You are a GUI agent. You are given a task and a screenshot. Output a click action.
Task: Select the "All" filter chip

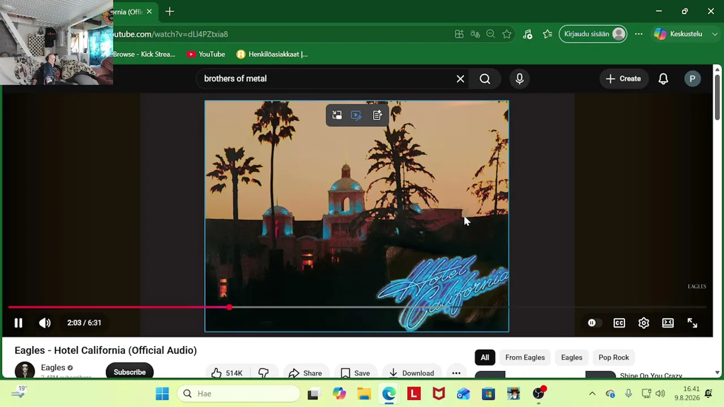485,357
